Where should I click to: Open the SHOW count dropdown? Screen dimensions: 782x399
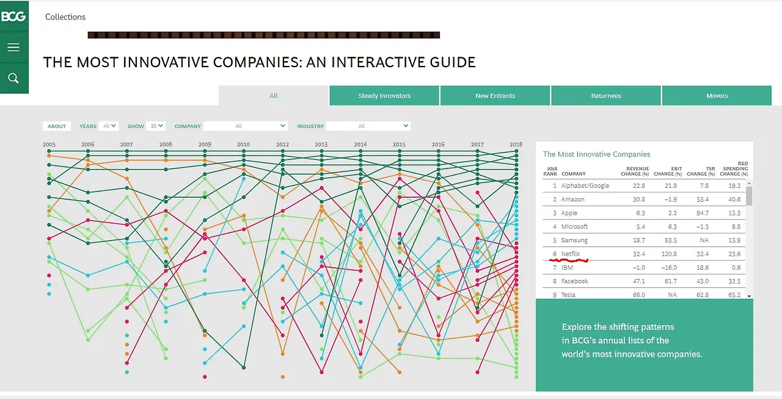click(x=156, y=126)
